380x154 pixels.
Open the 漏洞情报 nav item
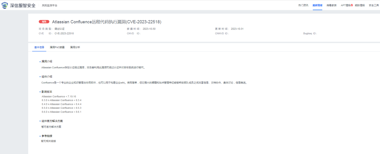[x=317, y=5]
